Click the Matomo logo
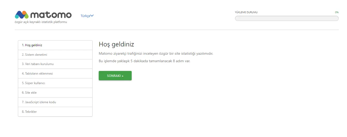 coord(43,15)
